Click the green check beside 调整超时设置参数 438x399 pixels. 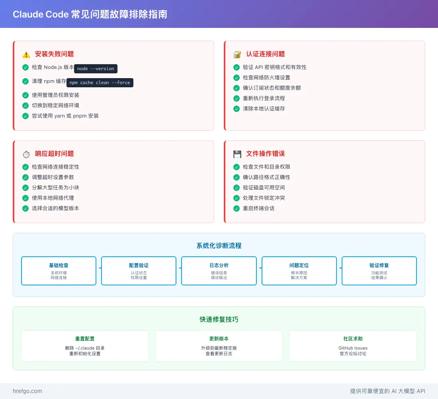tap(25, 177)
